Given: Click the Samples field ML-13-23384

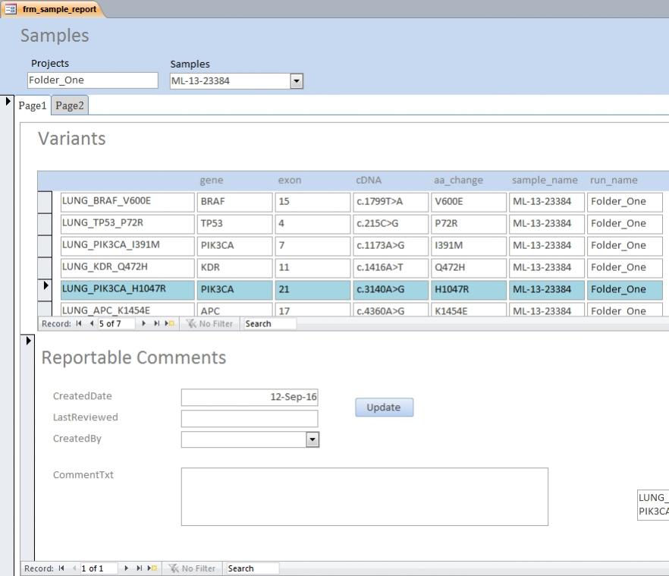Looking at the screenshot, I should pyautogui.click(x=230, y=81).
